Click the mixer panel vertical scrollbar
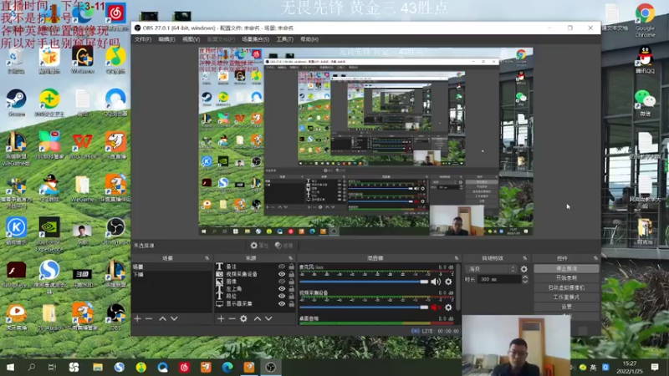669x376 pixels. [x=458, y=287]
